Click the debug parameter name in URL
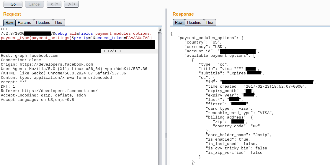This screenshot has height=165, width=330. pyautogui.click(x=61, y=34)
